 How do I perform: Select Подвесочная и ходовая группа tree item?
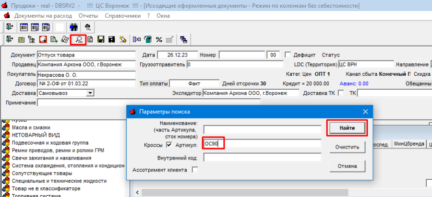click(x=50, y=143)
